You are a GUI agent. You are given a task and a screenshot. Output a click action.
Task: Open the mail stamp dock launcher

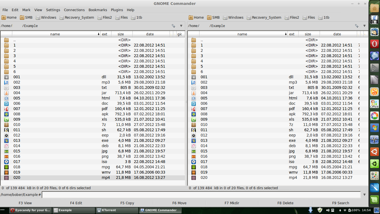tap(374, 32)
